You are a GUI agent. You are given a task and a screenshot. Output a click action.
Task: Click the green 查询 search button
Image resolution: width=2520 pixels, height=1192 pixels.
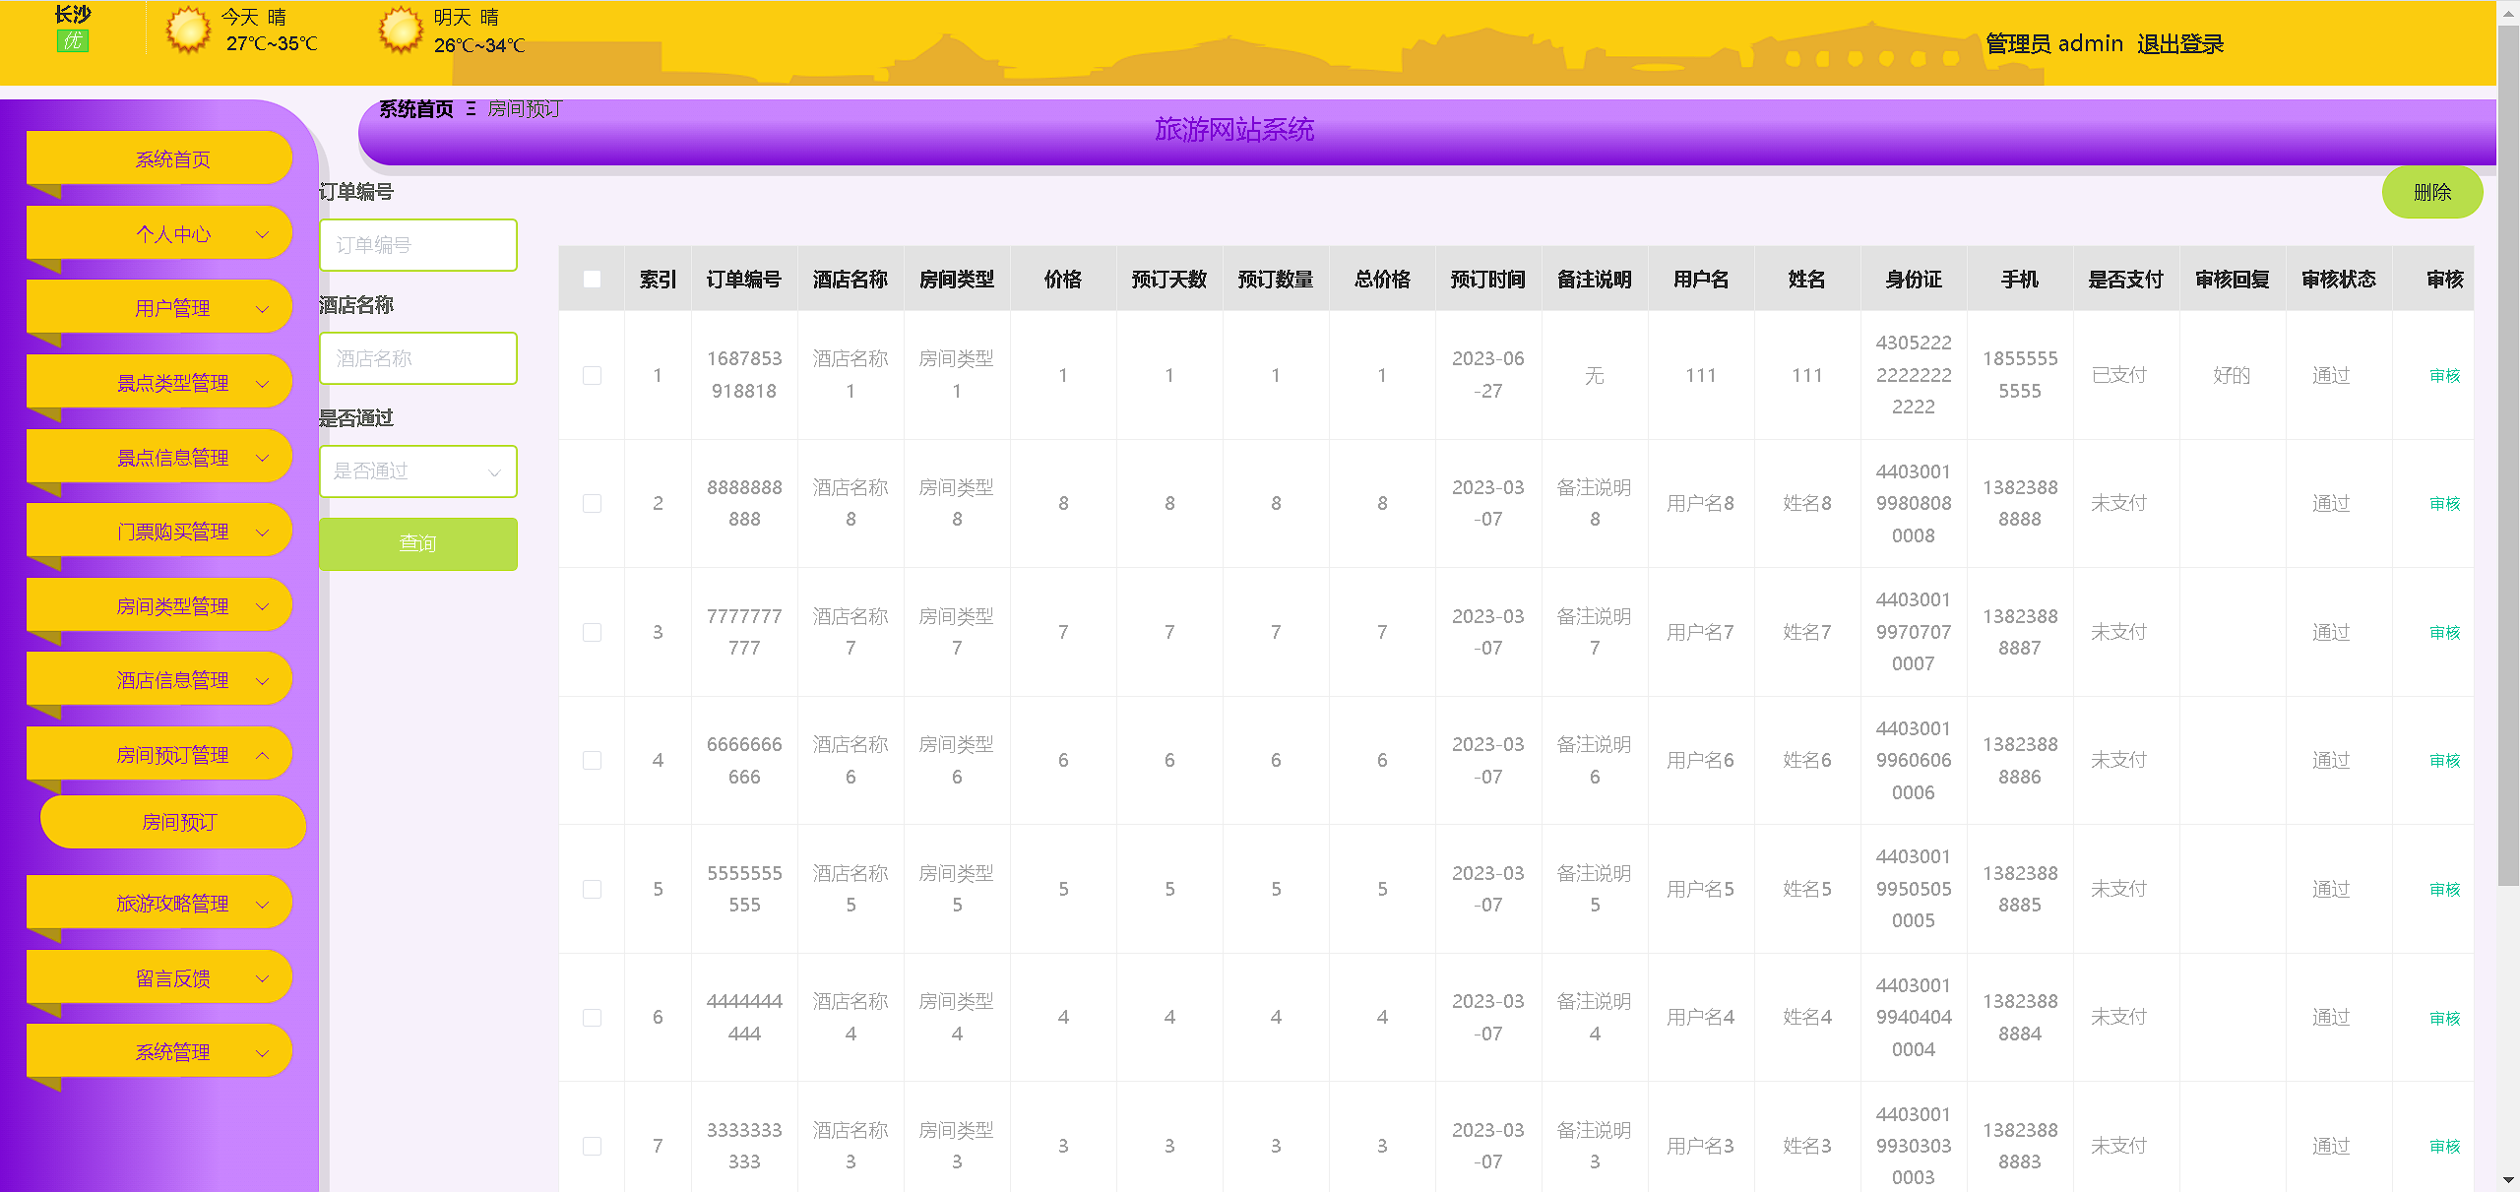417,543
